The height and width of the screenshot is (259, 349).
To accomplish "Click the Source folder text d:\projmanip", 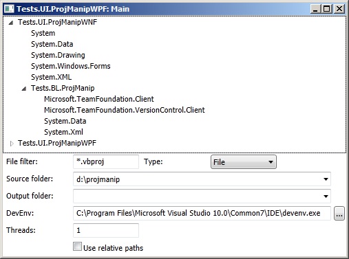I will click(98, 179).
